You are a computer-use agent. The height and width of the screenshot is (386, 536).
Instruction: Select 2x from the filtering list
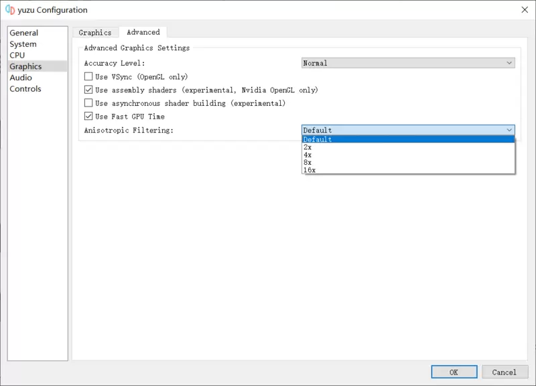[408, 147]
